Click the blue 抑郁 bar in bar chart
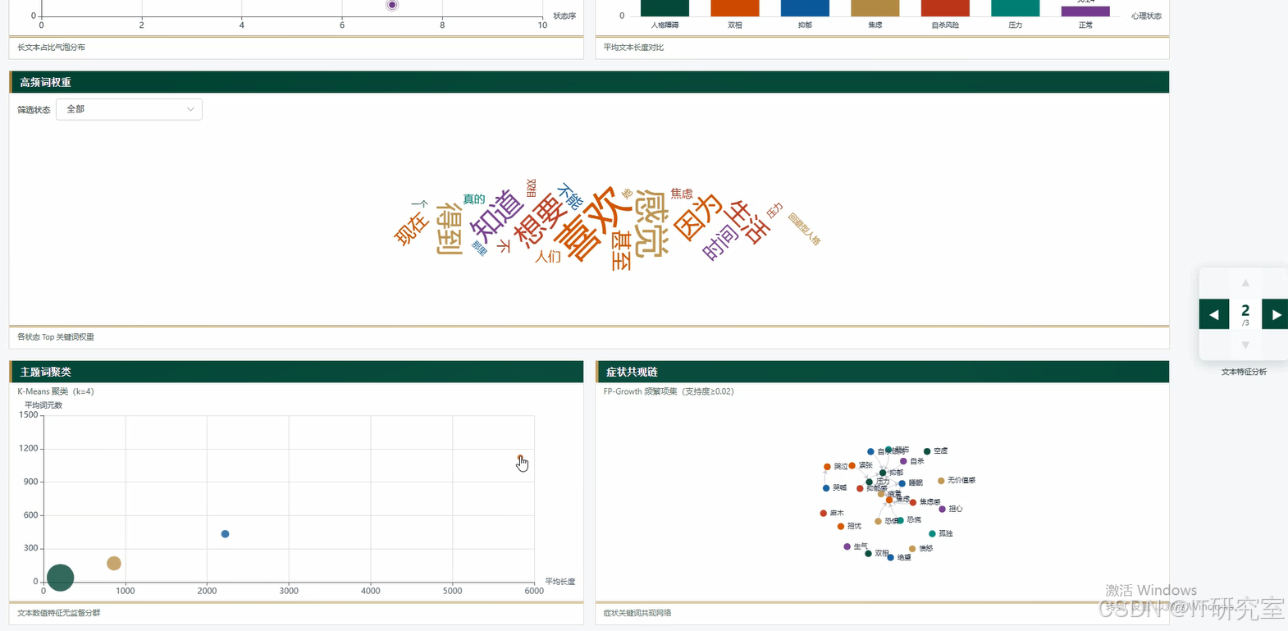 tap(805, 8)
